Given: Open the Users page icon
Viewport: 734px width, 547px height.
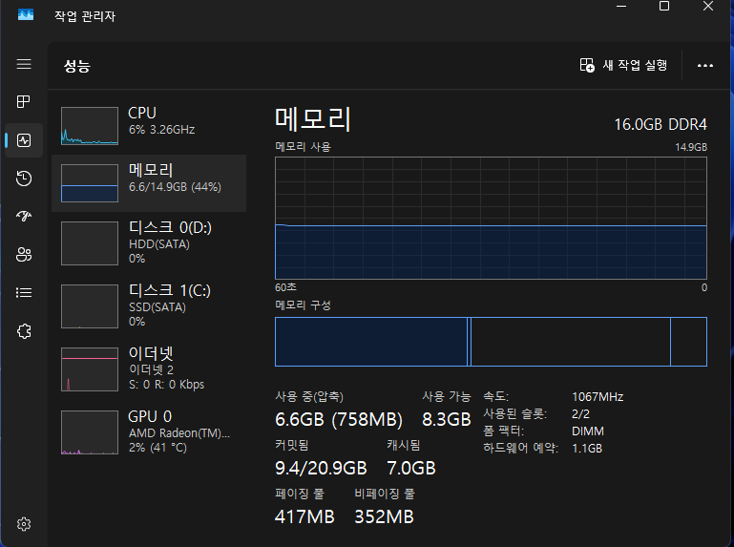Looking at the screenshot, I should [24, 254].
